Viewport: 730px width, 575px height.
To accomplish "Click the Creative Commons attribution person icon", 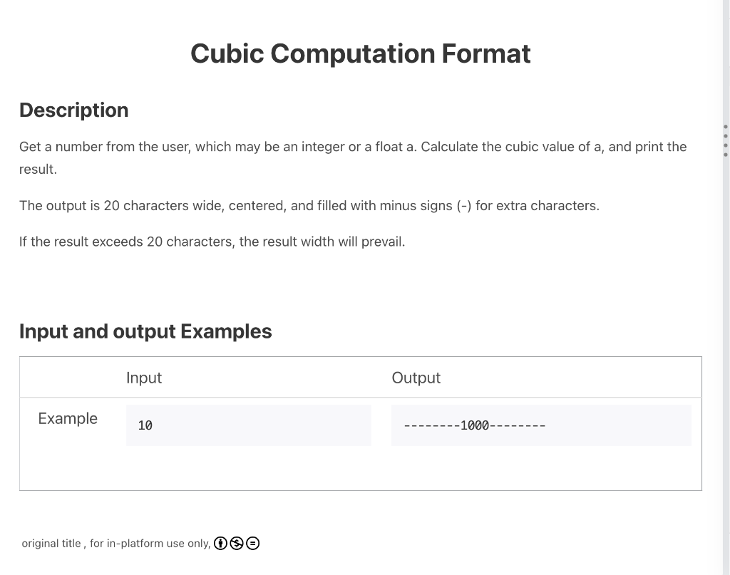I will tap(220, 543).
